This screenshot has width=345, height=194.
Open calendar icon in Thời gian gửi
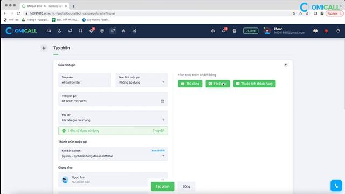(162, 101)
